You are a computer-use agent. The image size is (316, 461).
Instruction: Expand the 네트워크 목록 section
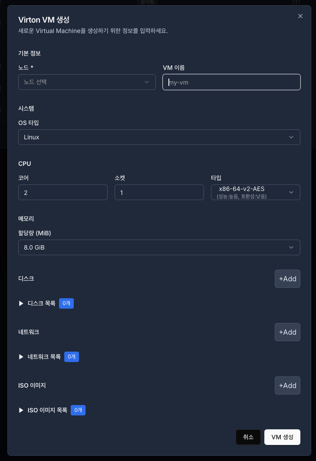(45, 356)
